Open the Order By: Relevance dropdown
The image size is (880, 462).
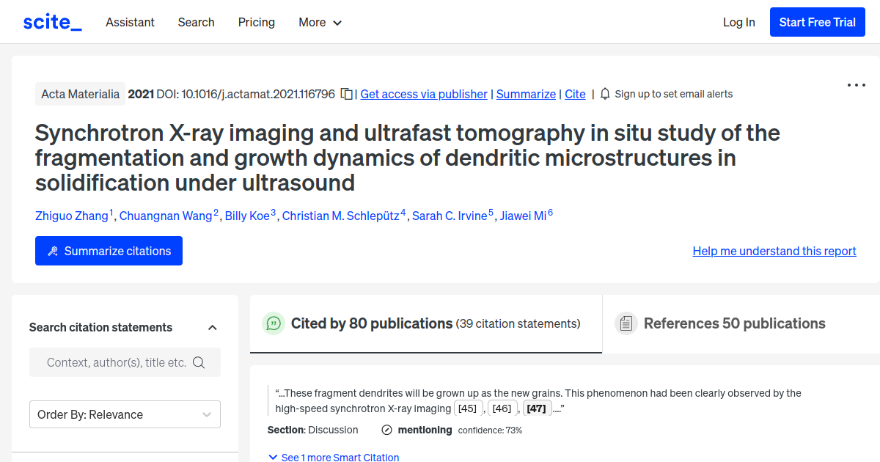tap(125, 414)
